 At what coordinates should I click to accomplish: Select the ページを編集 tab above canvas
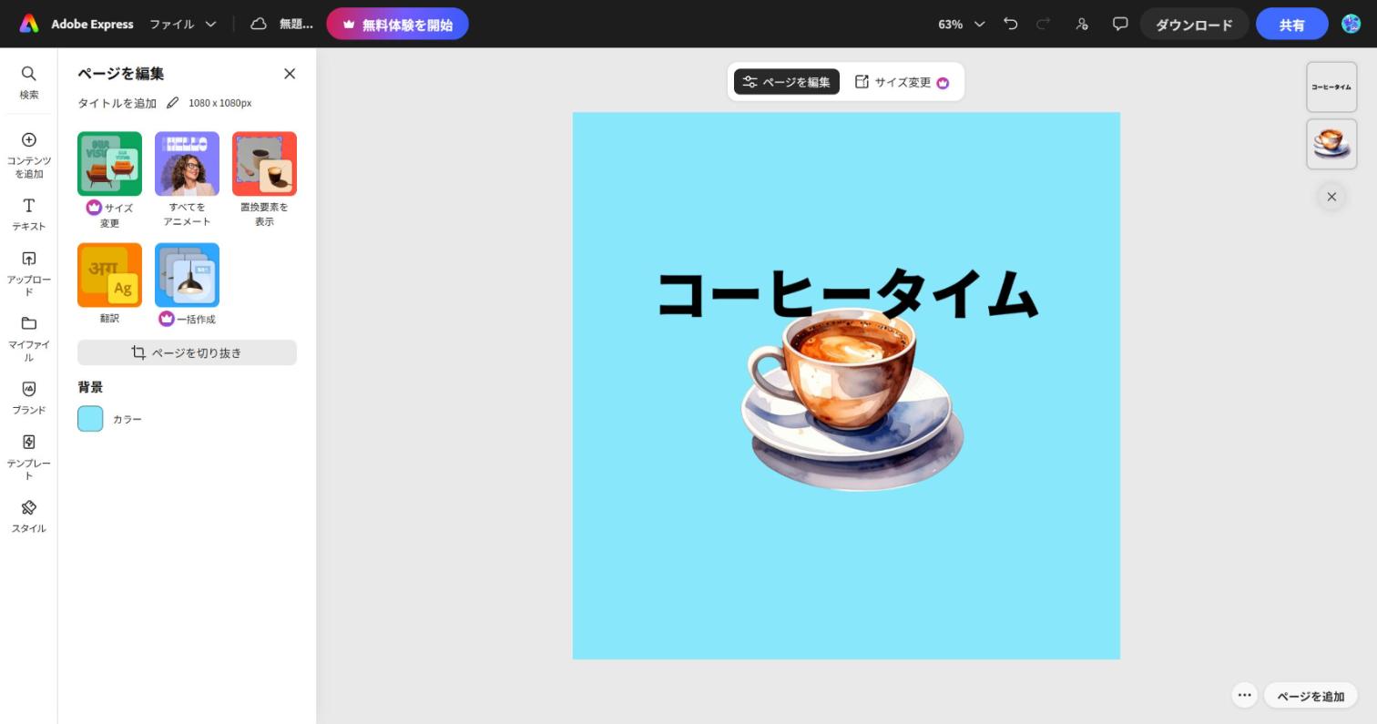point(787,82)
